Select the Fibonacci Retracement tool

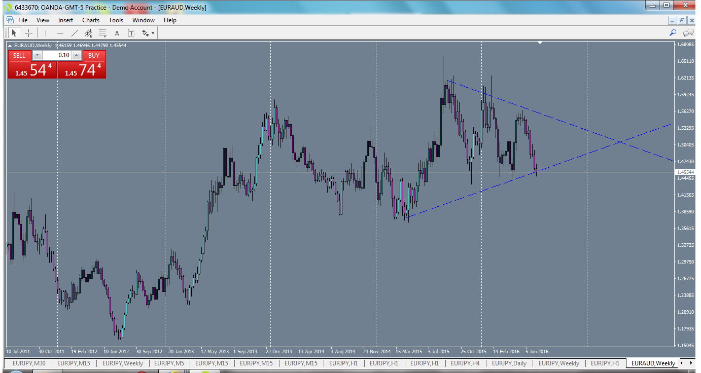(102, 33)
